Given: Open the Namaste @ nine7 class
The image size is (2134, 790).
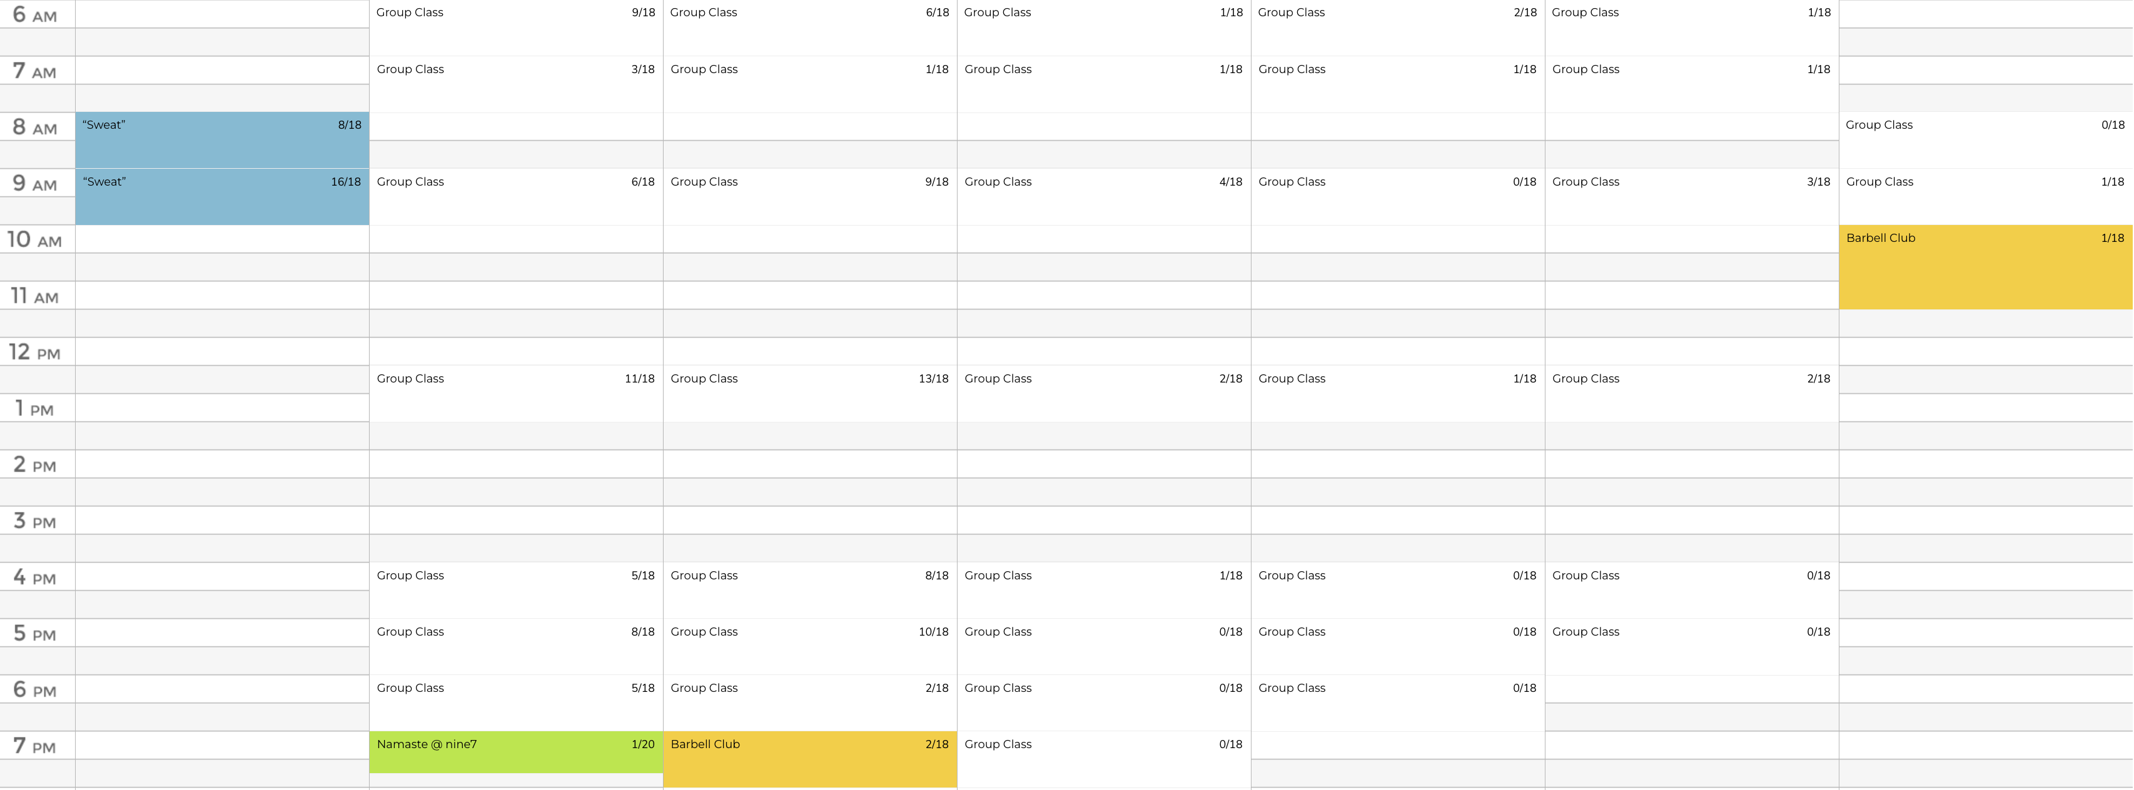Looking at the screenshot, I should [x=516, y=752].
